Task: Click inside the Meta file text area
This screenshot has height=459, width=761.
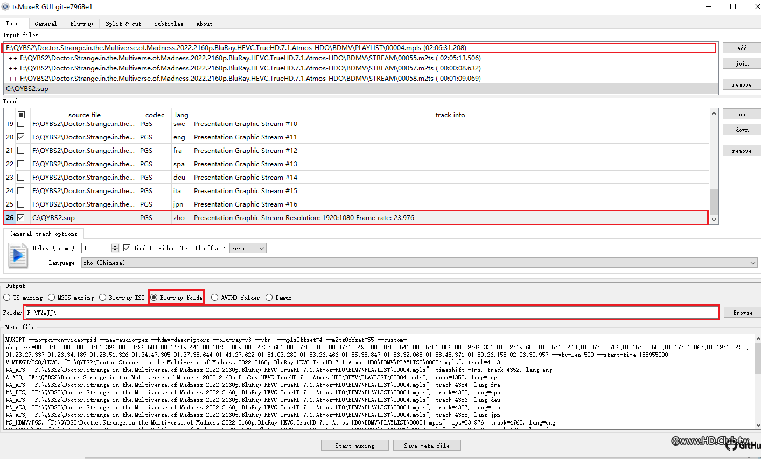Action: click(x=379, y=382)
